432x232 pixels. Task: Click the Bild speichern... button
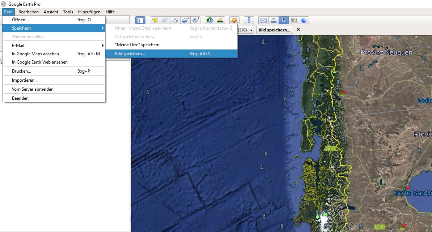275,30
